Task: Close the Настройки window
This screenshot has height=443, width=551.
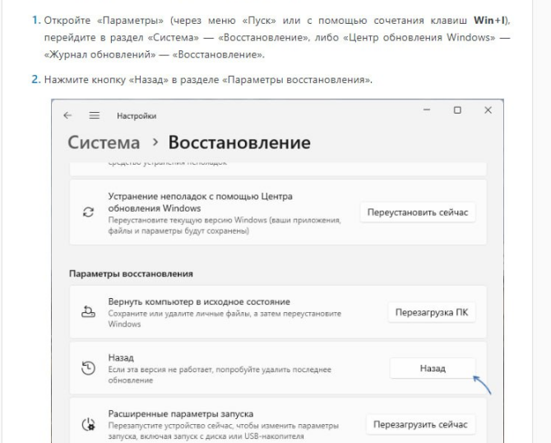Action: (488, 110)
